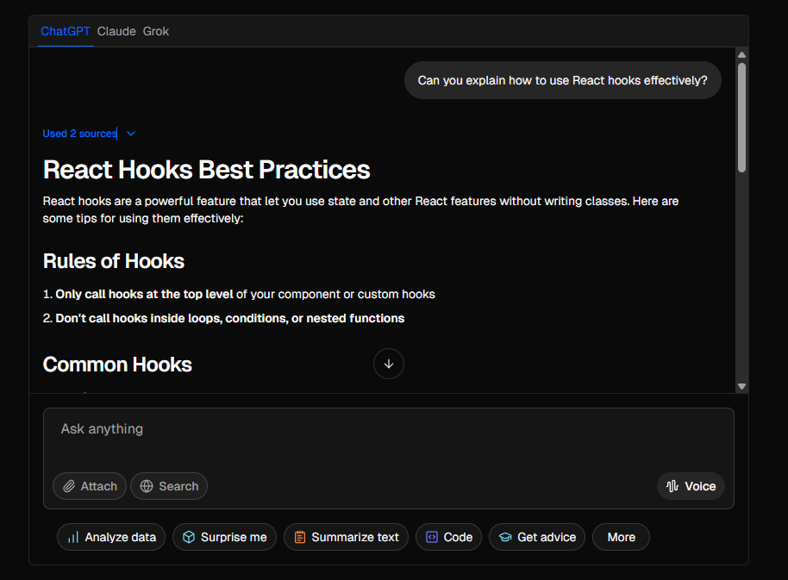This screenshot has width=788, height=580.
Task: Click the Common Hooks heading
Action: tap(117, 365)
